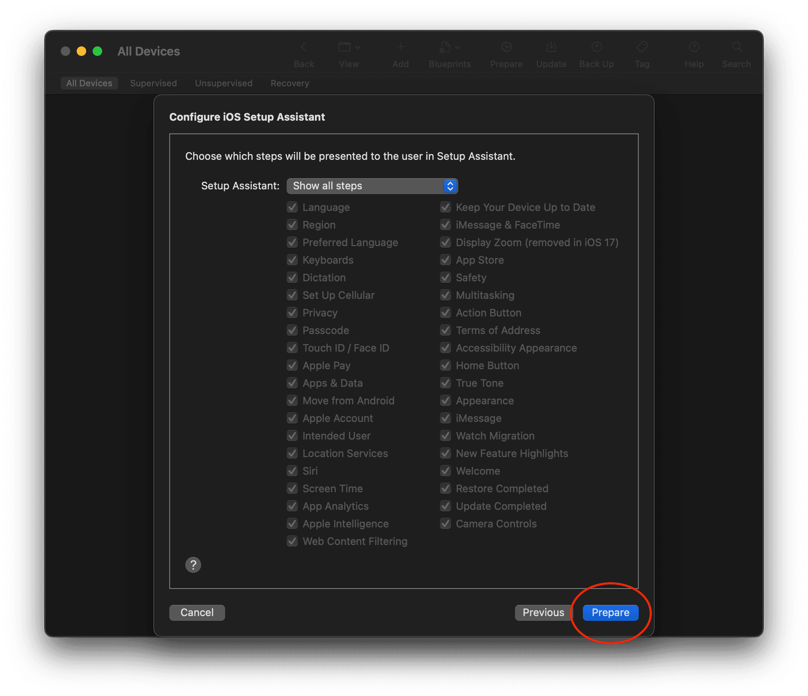Switch to the Supervised tab
The image size is (808, 696).
tap(153, 83)
